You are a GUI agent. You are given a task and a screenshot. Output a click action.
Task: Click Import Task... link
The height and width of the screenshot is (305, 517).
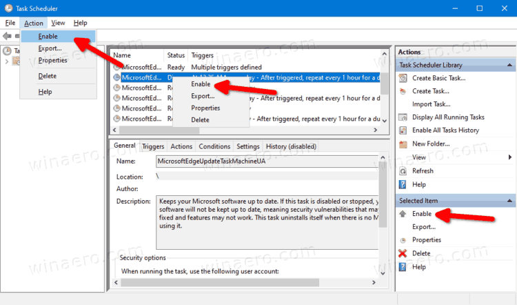coord(432,104)
